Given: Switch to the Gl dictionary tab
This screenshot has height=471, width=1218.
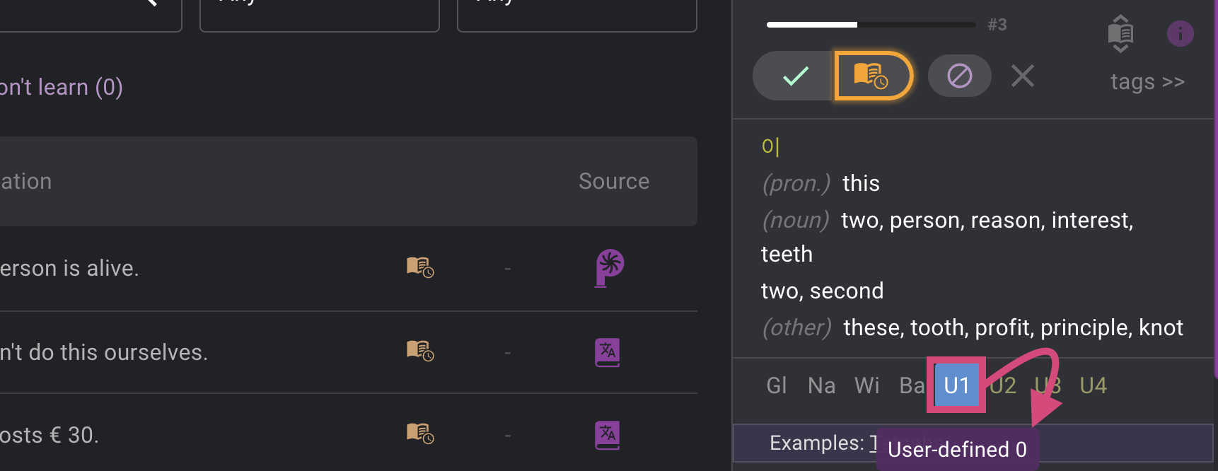Looking at the screenshot, I should pyautogui.click(x=777, y=385).
